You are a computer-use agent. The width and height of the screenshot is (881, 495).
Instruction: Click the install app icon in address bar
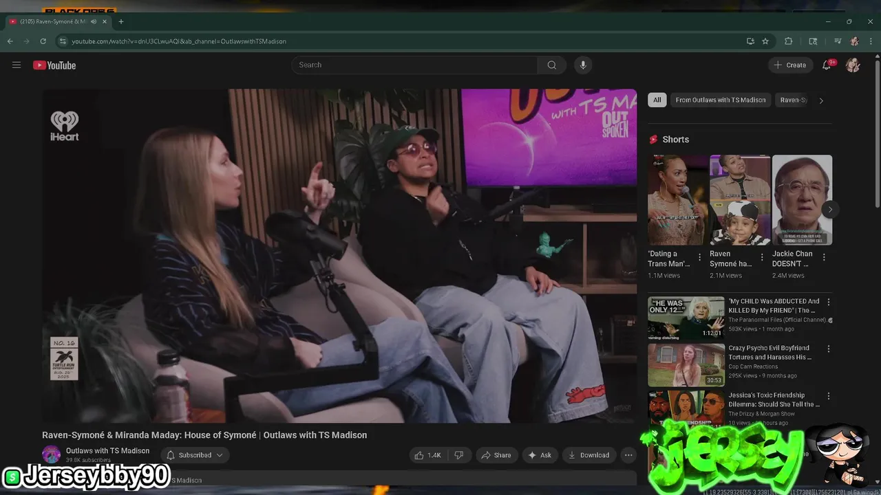(x=750, y=41)
